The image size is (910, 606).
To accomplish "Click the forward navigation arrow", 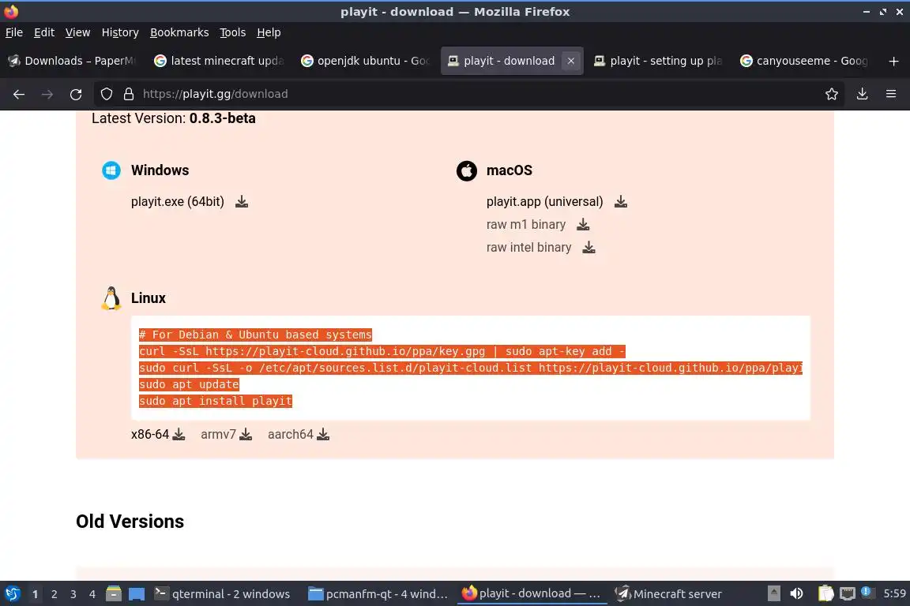I will pos(47,94).
